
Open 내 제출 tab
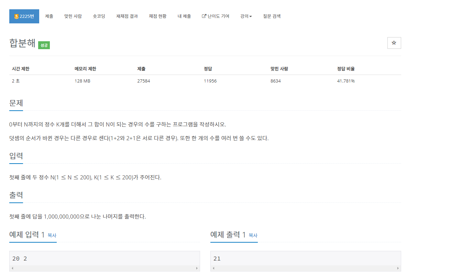click(184, 16)
